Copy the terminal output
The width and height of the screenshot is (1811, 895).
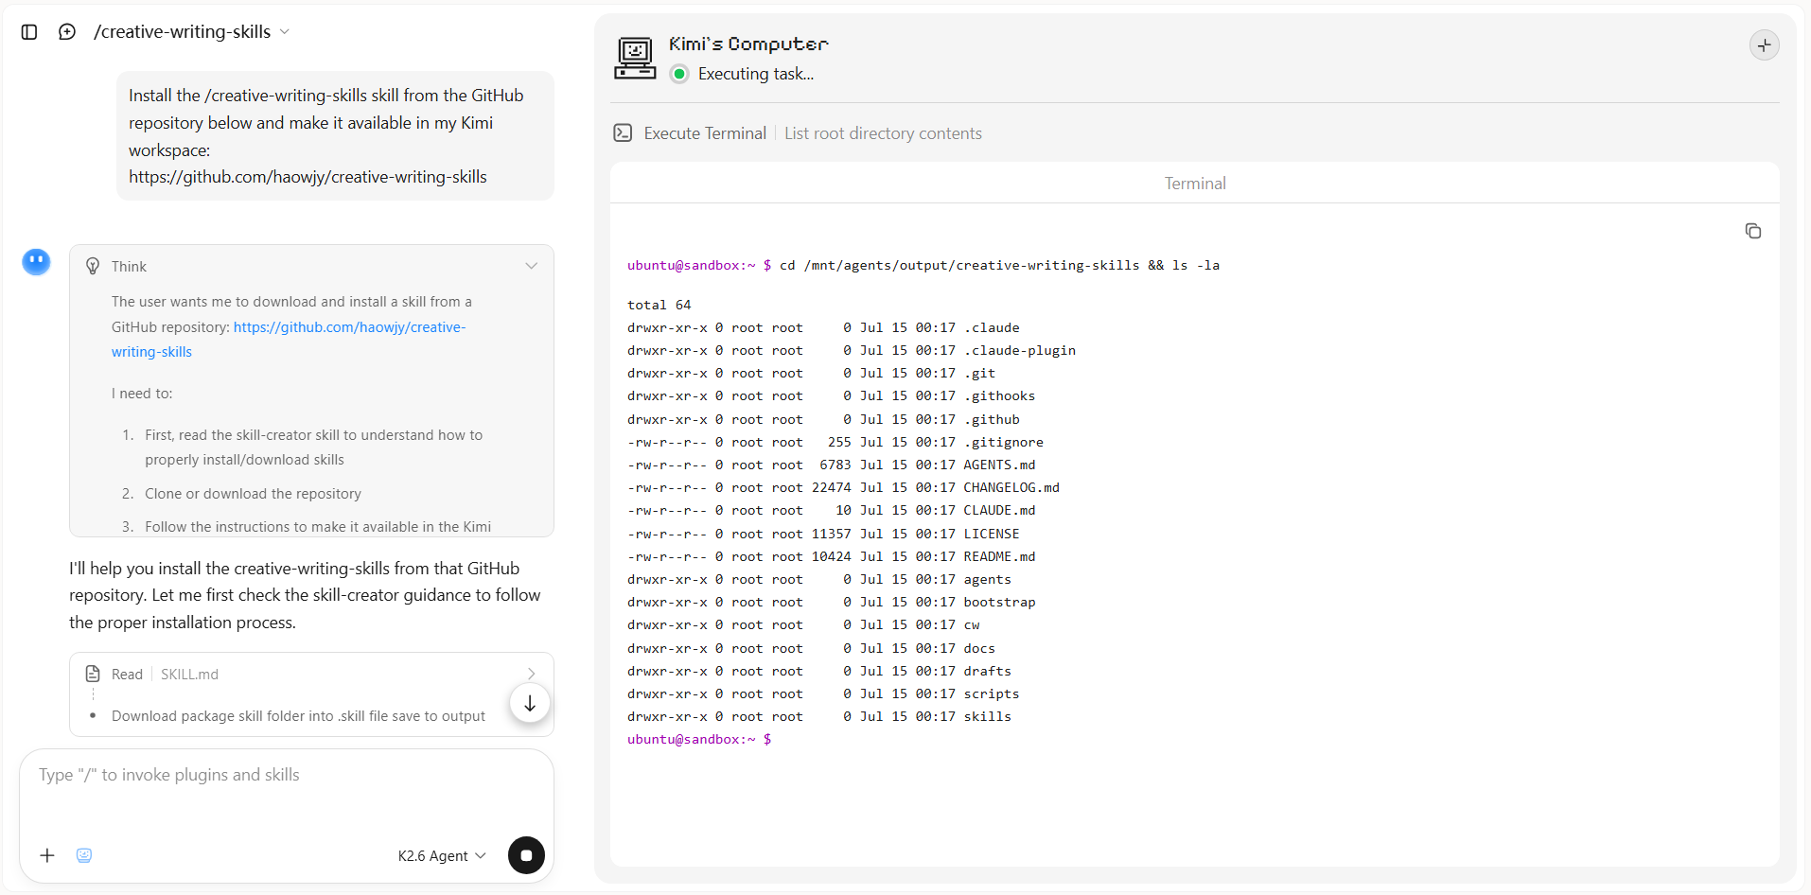tap(1752, 231)
